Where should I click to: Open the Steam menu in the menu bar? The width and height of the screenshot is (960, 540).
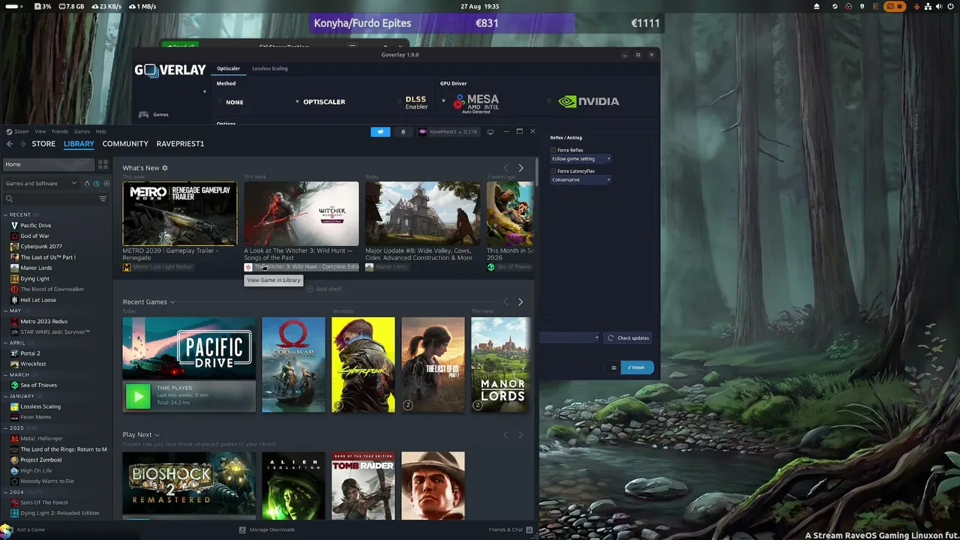(x=22, y=132)
